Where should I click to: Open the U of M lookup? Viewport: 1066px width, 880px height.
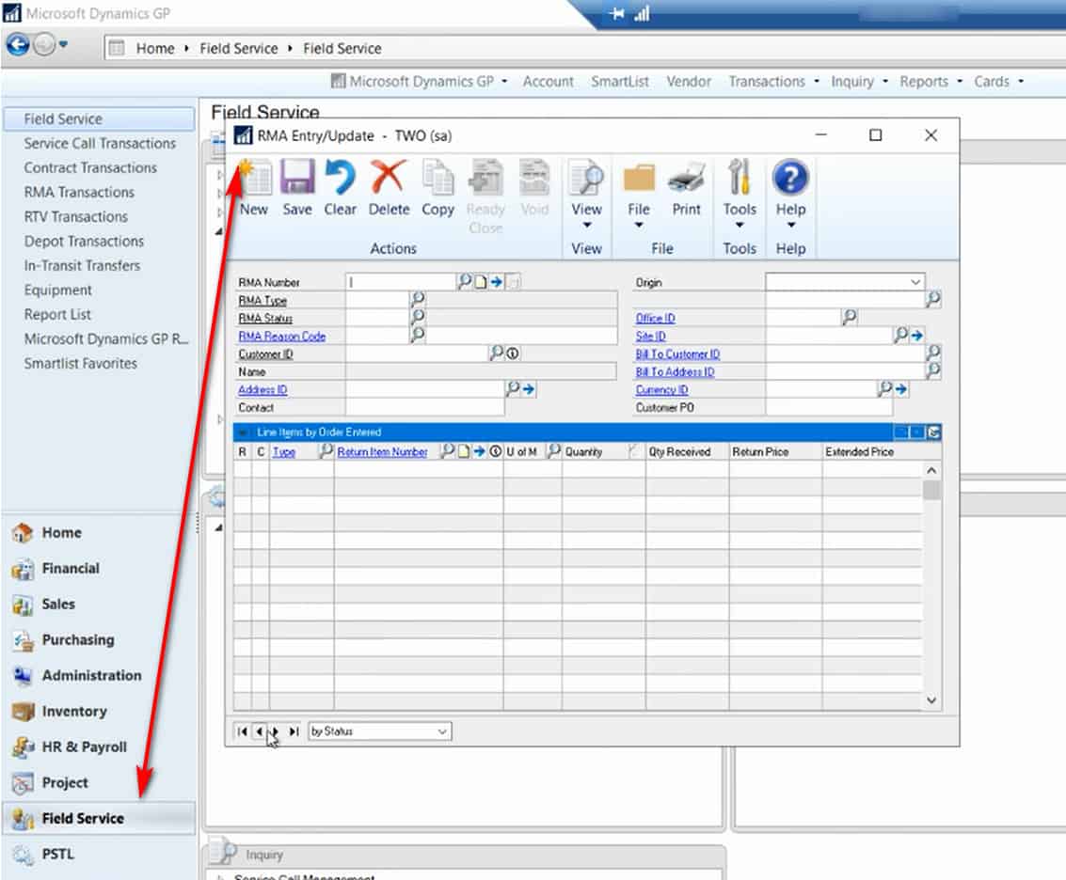[x=554, y=450]
